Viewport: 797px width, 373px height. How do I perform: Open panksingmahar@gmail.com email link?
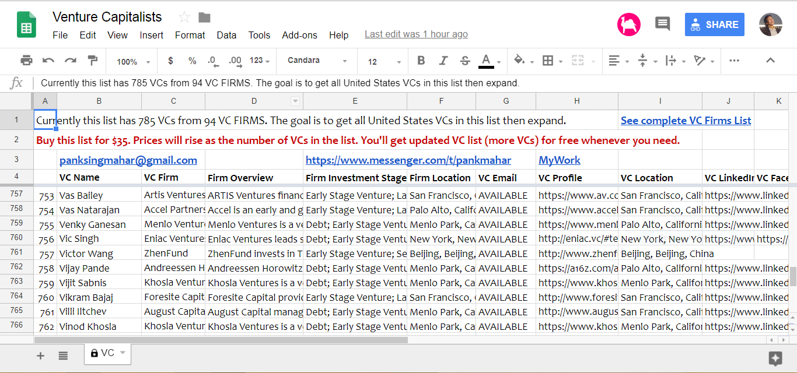click(128, 160)
